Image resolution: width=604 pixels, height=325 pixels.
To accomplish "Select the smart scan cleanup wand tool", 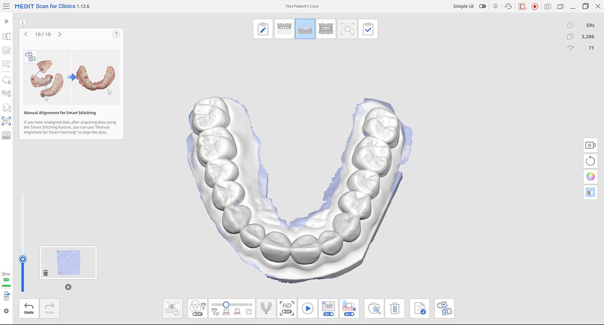I will [374, 308].
